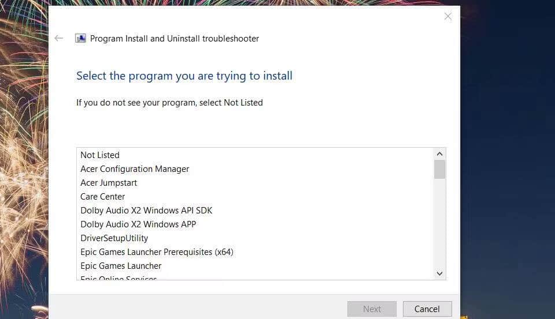Click scrollbar down arrow in program list

(439, 273)
